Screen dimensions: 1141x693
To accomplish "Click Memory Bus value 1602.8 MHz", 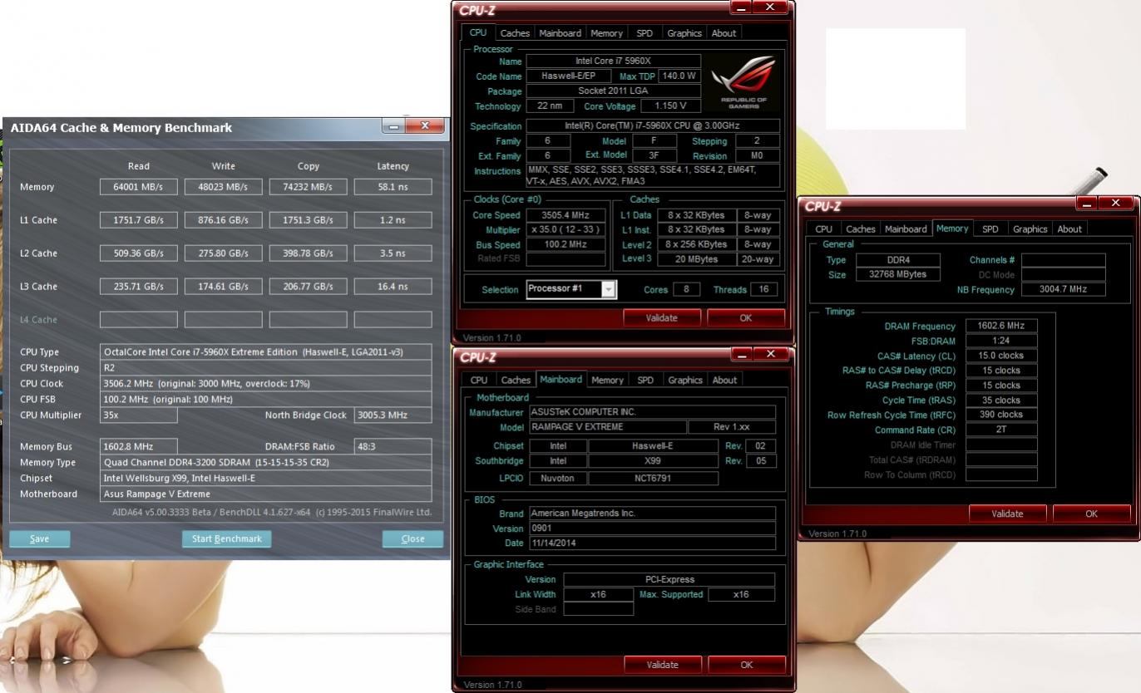I will coord(139,446).
